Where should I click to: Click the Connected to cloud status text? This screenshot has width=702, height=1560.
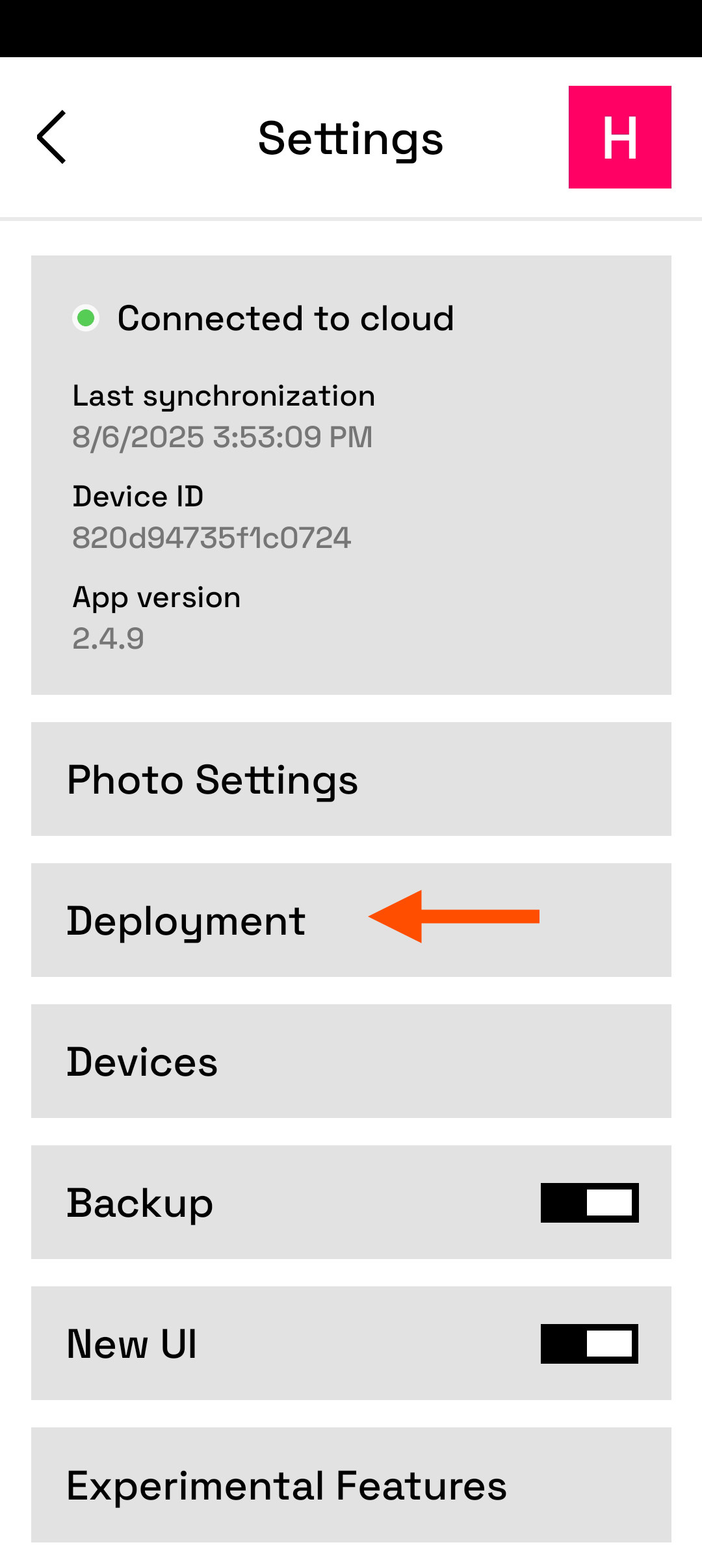[285, 318]
